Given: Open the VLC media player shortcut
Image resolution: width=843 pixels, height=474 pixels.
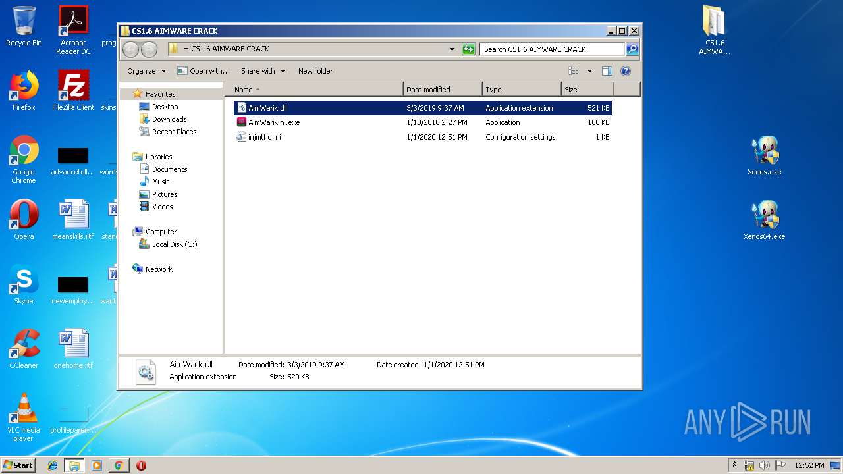Looking at the screenshot, I should pyautogui.click(x=24, y=417).
